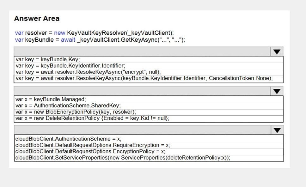This screenshot has height=187, width=306.
Task: Pick new BlobEncryptionPolicy(key, resolver) option
Action: [149, 112]
